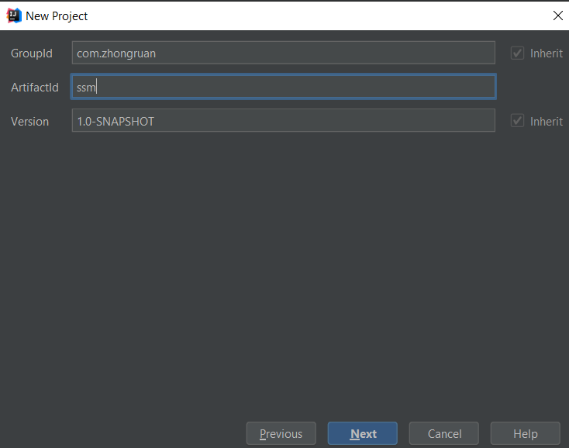The image size is (569, 448).
Task: Click inside the ArtifactId text field
Action: pos(283,87)
